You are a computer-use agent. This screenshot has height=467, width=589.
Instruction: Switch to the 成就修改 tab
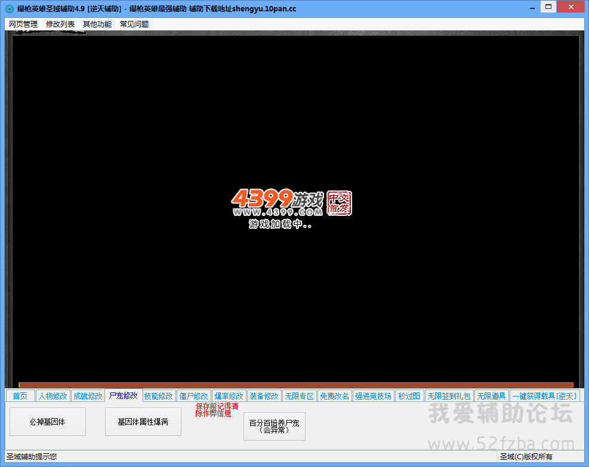88,396
